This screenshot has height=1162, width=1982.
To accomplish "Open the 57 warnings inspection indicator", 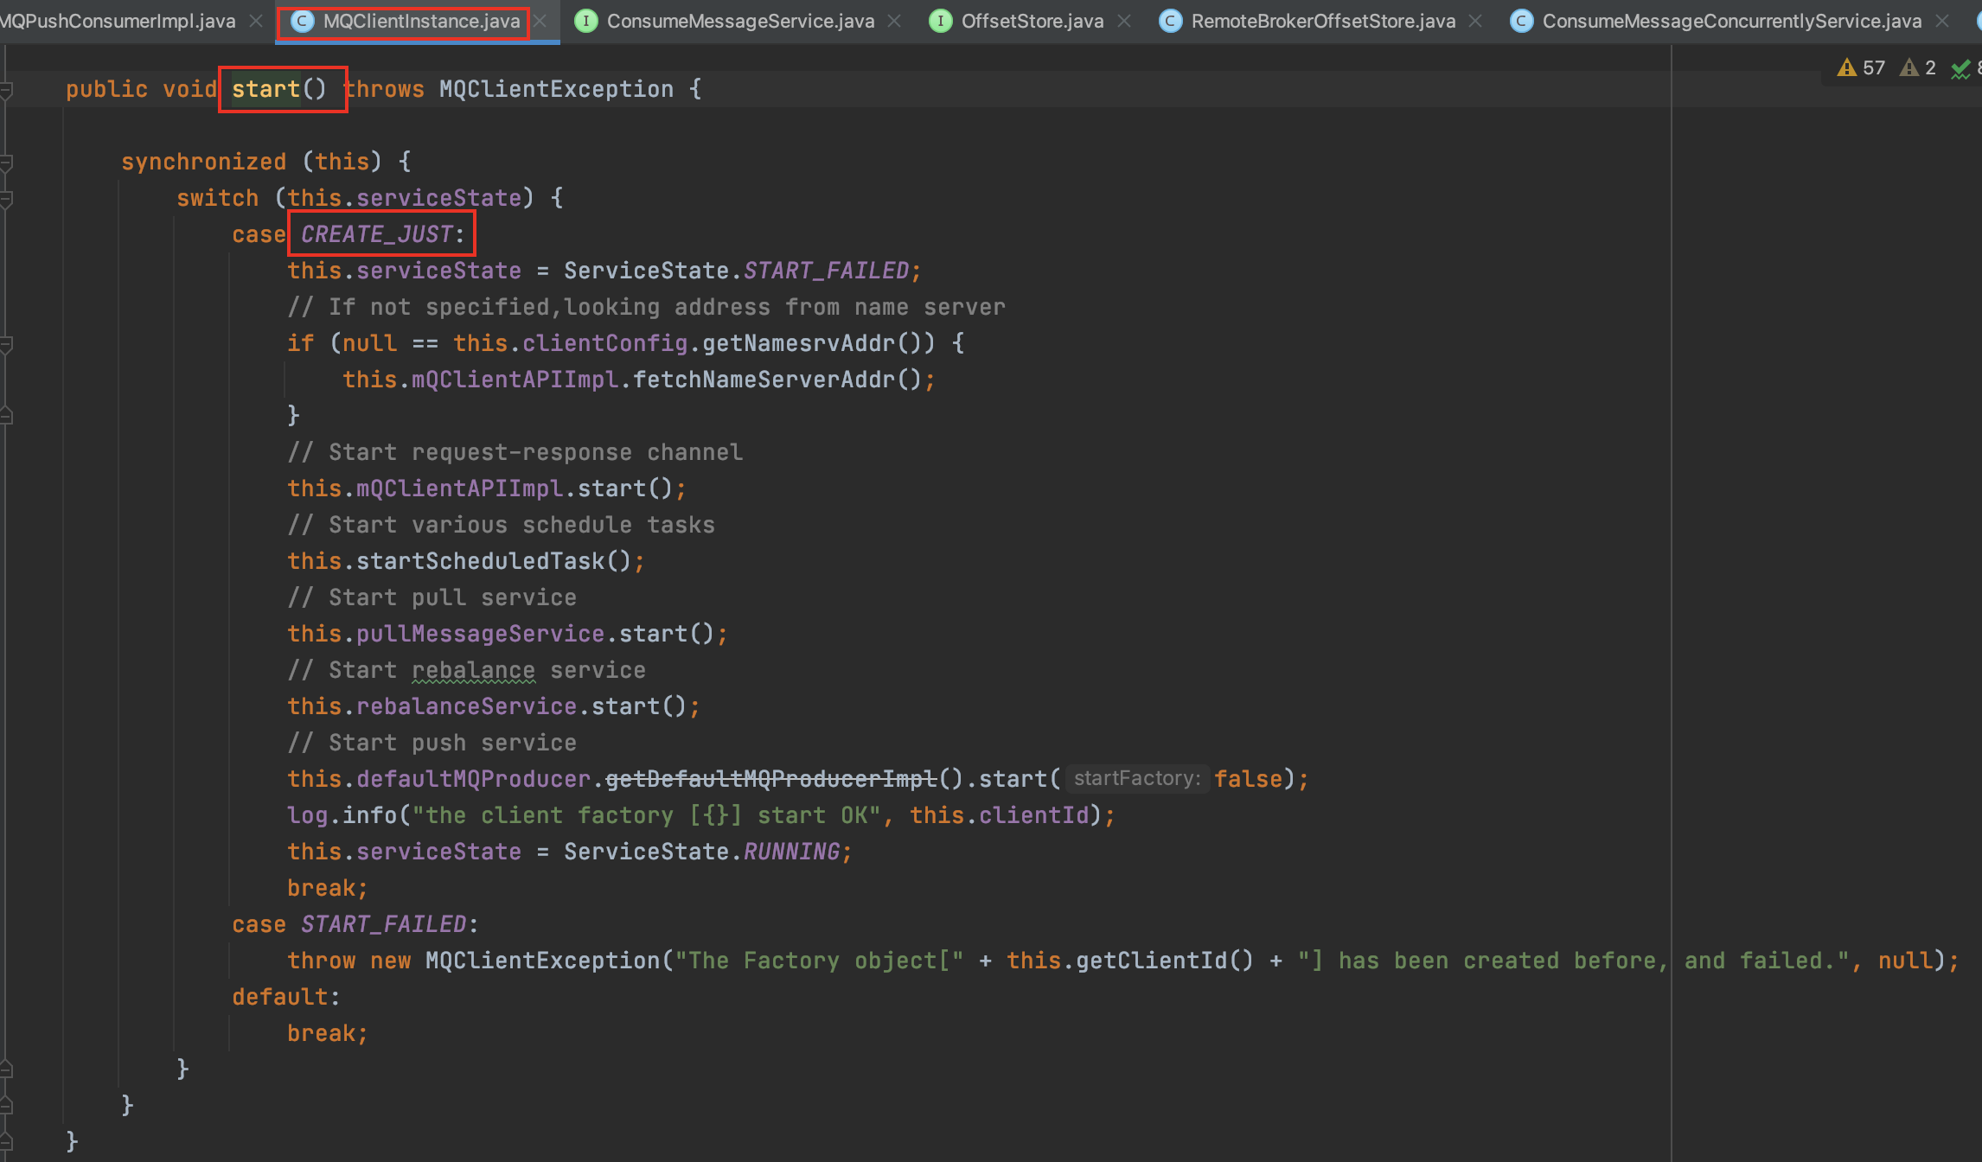I will click(x=1861, y=67).
